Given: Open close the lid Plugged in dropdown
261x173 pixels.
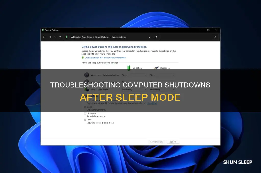Looking at the screenshot, I should (x=162, y=90).
